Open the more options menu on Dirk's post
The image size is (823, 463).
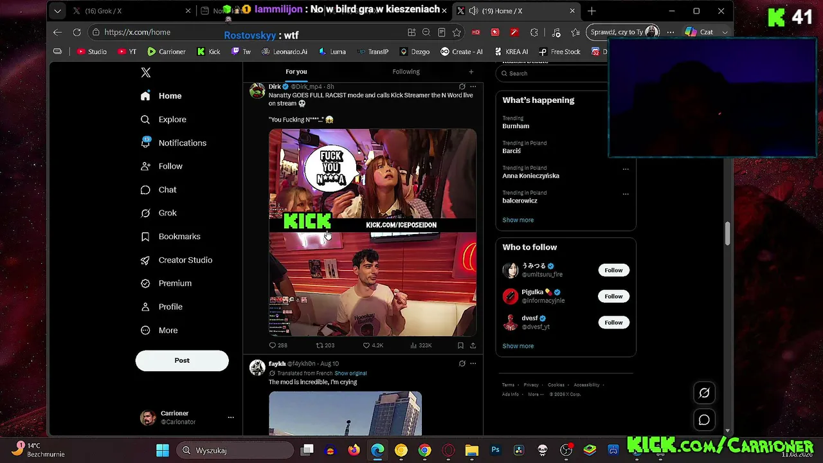point(473,86)
